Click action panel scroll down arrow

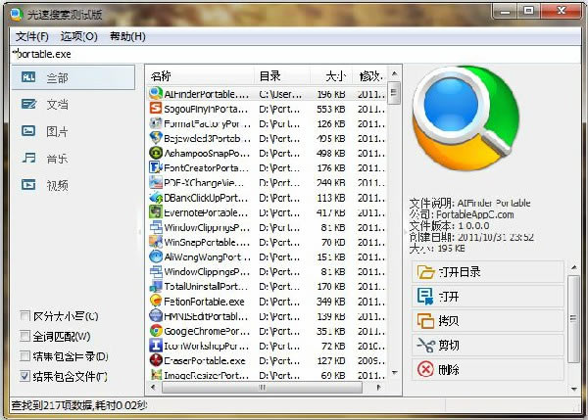point(574,389)
